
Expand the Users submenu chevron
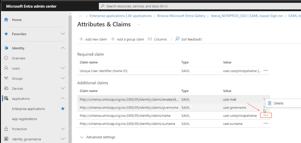tap(63, 68)
